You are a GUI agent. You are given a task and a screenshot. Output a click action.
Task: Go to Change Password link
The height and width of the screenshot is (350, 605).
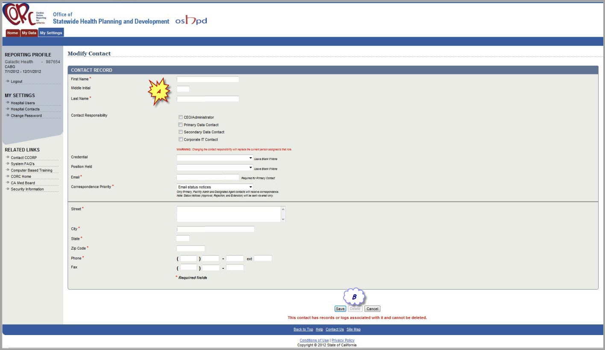point(26,115)
